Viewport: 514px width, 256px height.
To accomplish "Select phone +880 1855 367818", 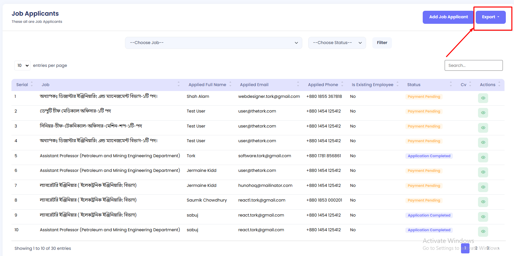I will [324, 97].
